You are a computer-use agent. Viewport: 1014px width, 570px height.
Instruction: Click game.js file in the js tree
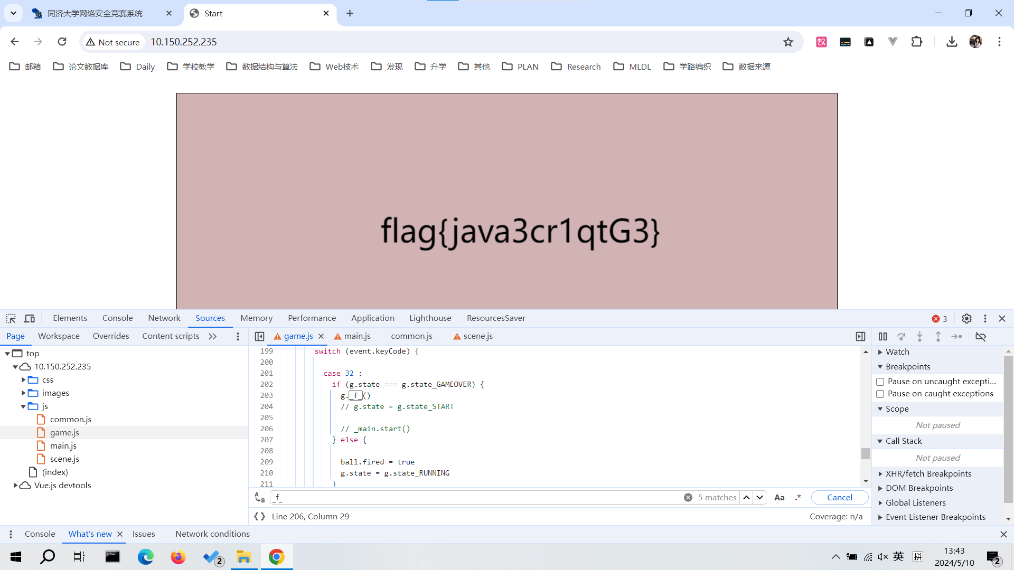tap(64, 432)
